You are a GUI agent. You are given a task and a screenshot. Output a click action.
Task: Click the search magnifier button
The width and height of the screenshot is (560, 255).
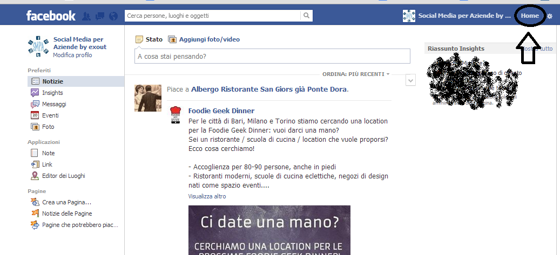(306, 16)
